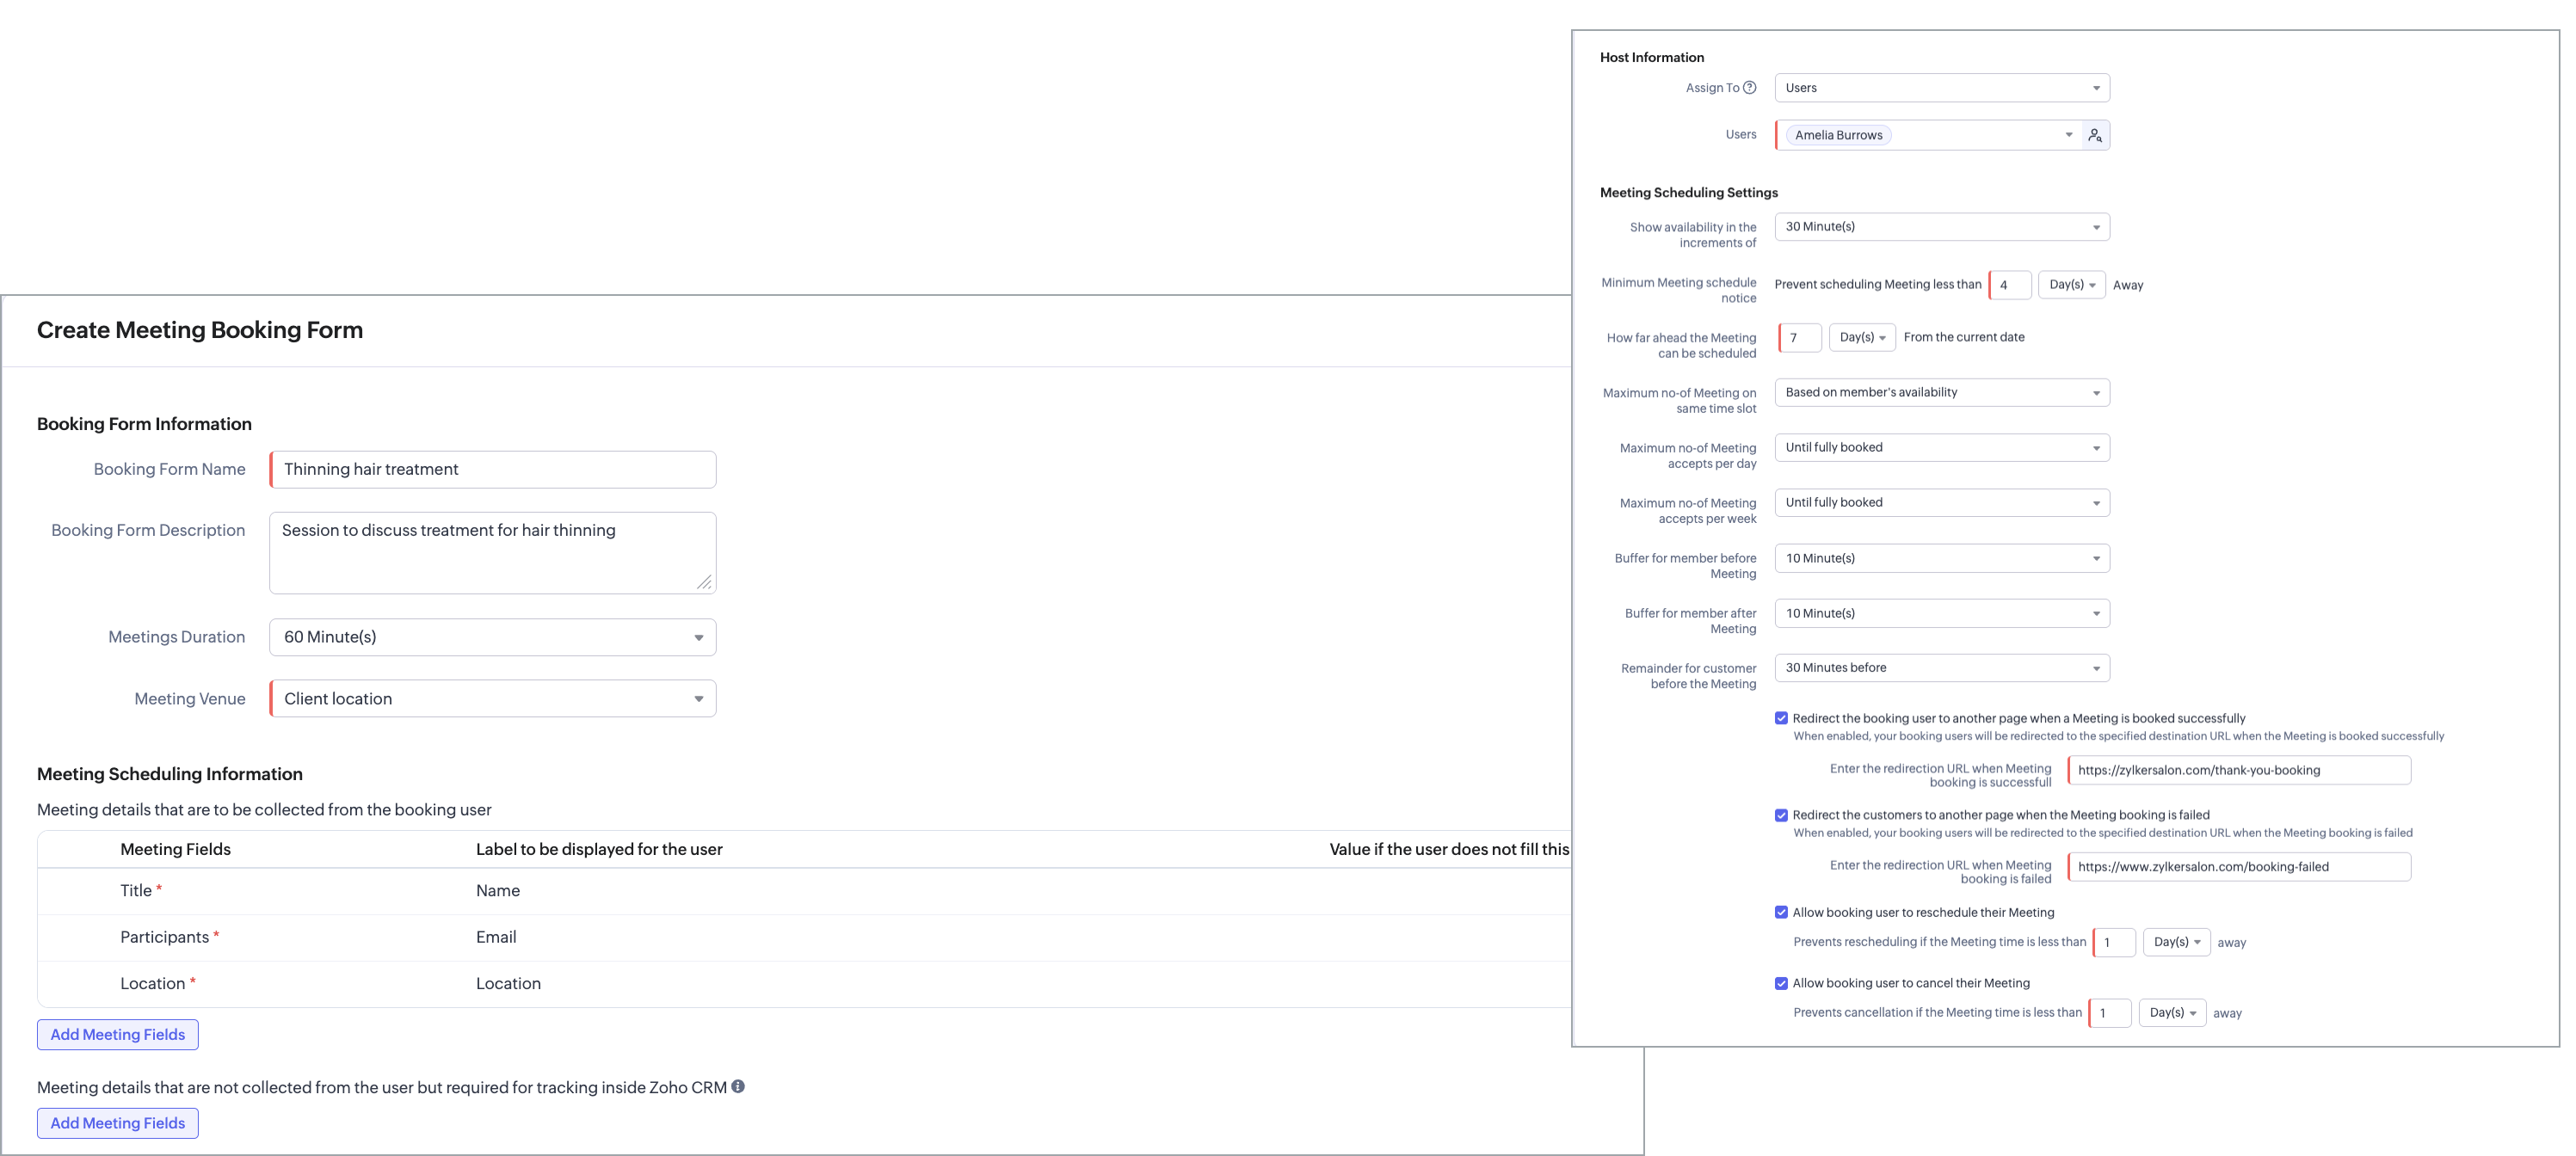The image size is (2576, 1156).
Task: Click the first Add Meeting Fields button
Action: point(118,1034)
